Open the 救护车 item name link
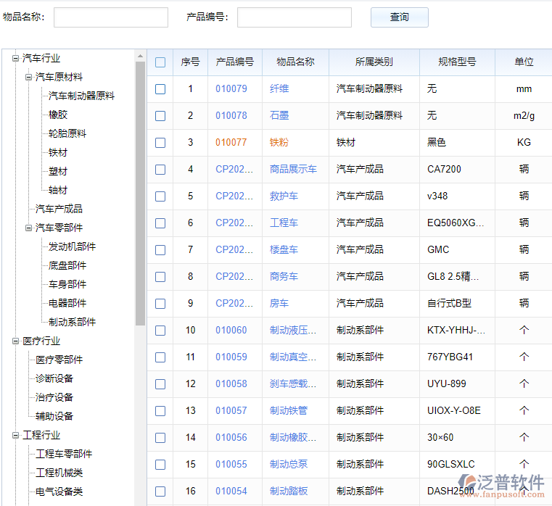552x506 pixels. [x=284, y=196]
